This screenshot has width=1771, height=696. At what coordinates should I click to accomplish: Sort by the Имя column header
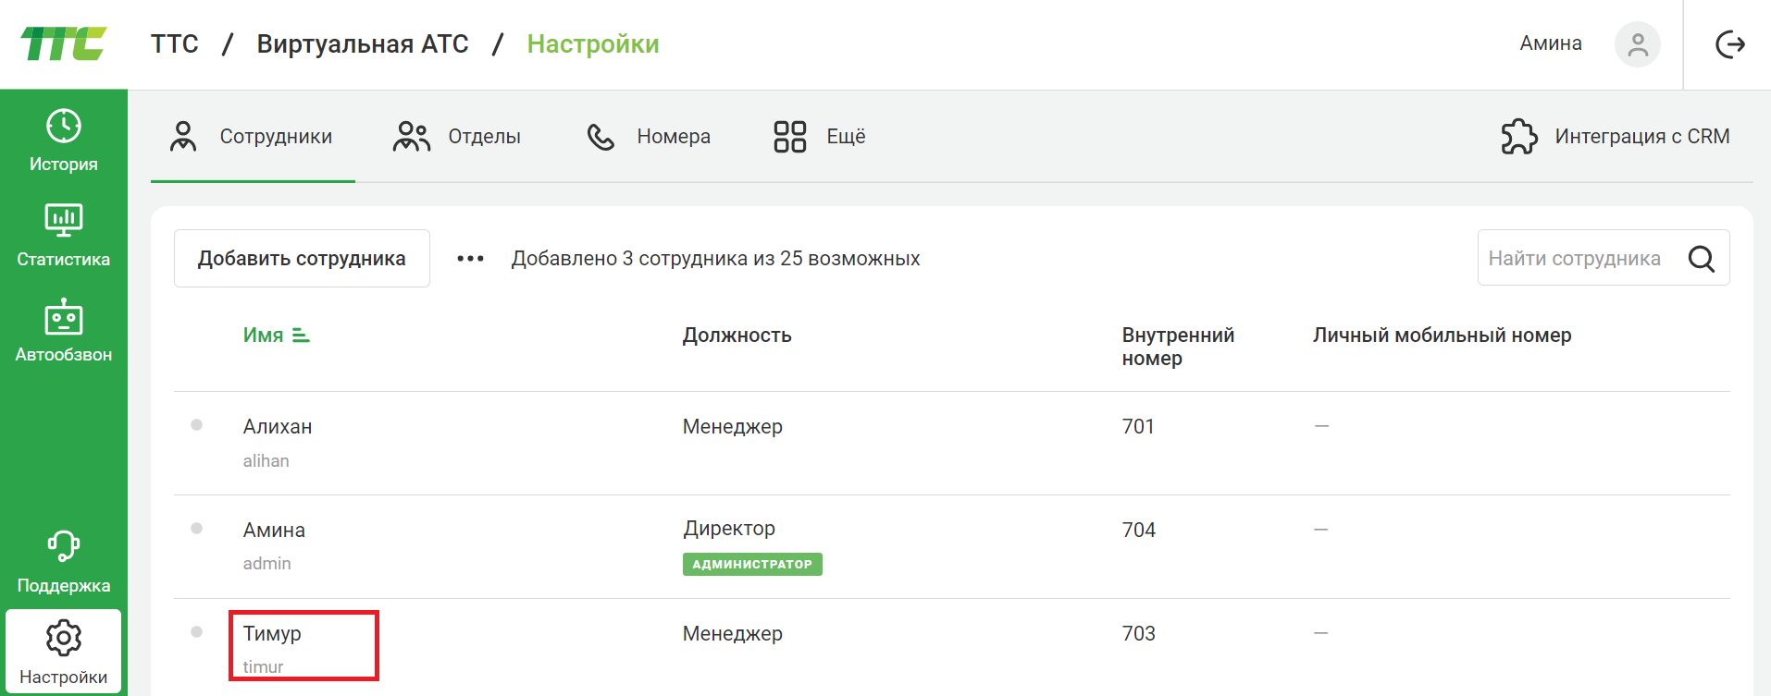click(x=264, y=336)
